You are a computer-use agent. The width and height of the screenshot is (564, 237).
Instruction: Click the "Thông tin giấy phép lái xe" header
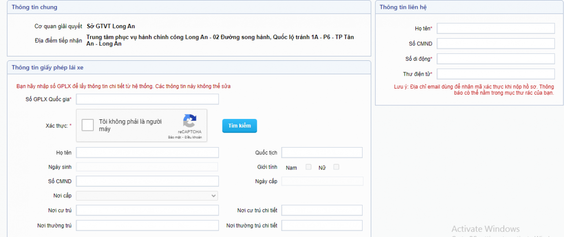point(189,67)
